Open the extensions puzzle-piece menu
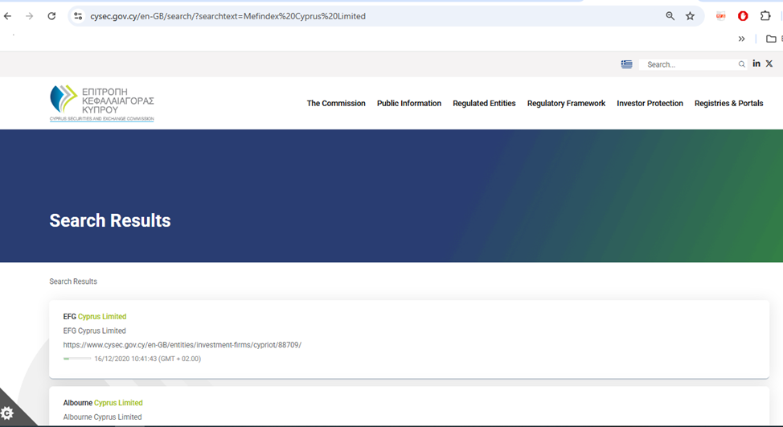This screenshot has height=427, width=783. 765,16
